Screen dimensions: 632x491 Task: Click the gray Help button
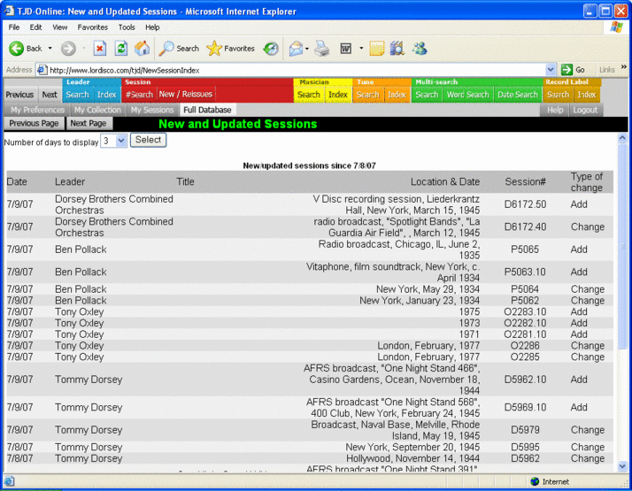[555, 110]
